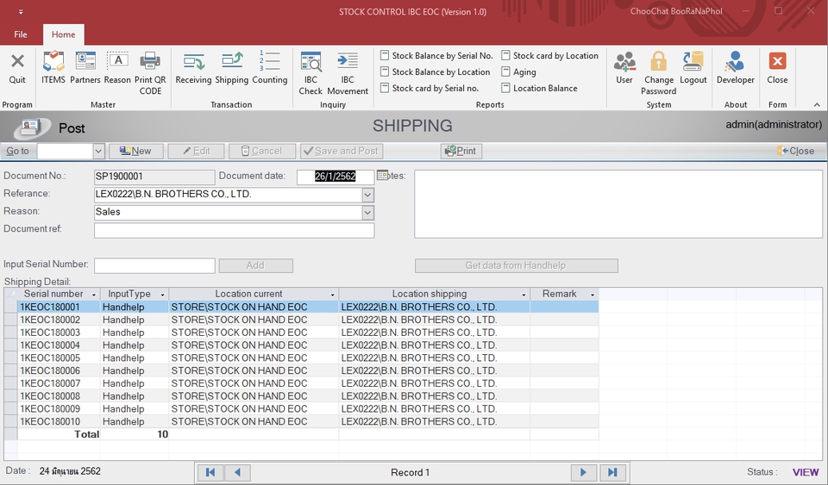
Task: Click the Input Serial Number field
Action: pos(154,265)
